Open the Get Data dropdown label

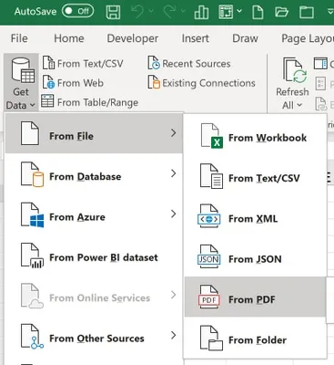21,99
